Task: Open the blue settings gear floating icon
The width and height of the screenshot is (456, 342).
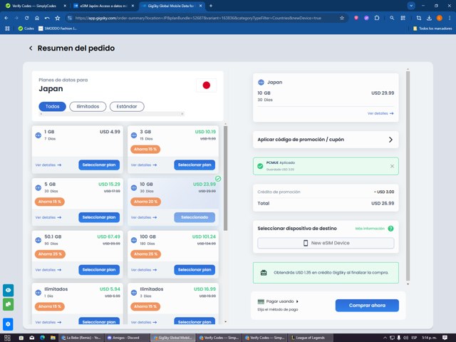Action: click(x=8, y=324)
